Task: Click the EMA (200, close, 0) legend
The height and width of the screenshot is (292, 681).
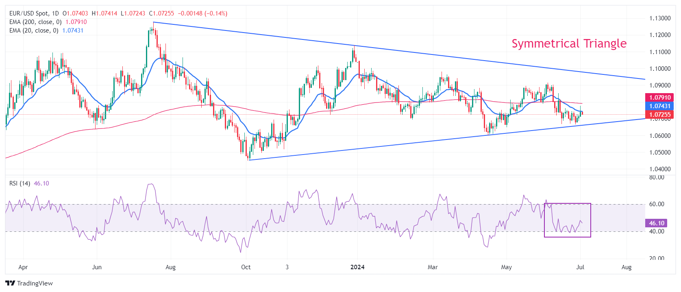Action: [35, 22]
